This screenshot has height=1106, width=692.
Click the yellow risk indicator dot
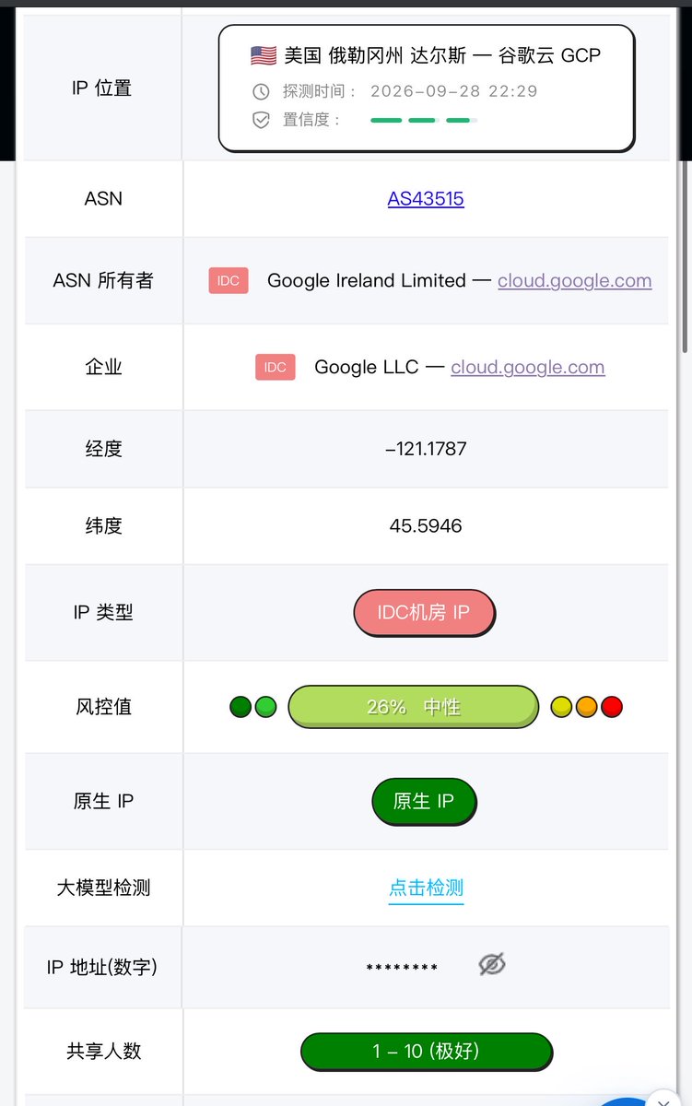pos(561,707)
